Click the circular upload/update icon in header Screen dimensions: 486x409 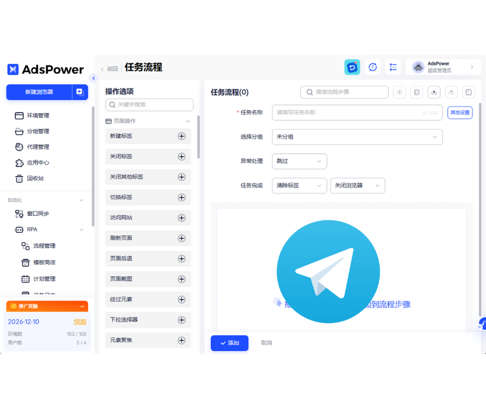[372, 67]
